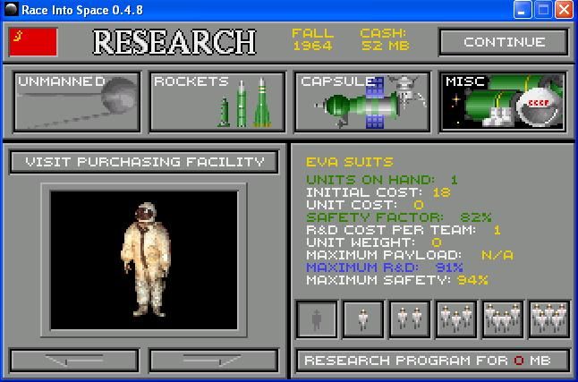The height and width of the screenshot is (382, 578).
Task: Click the RESEARCH title heading
Action: click(x=174, y=42)
